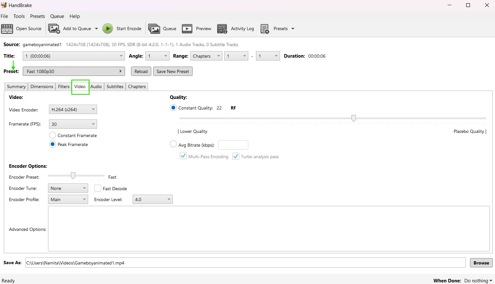
Task: Click the Activity Log label
Action: pyautogui.click(x=243, y=28)
